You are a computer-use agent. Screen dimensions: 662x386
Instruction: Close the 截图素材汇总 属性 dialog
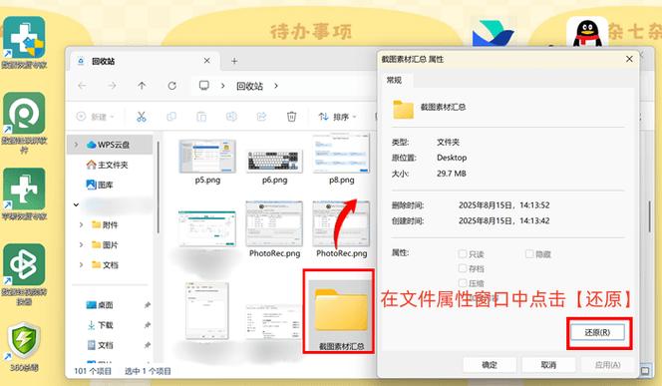click(629, 59)
